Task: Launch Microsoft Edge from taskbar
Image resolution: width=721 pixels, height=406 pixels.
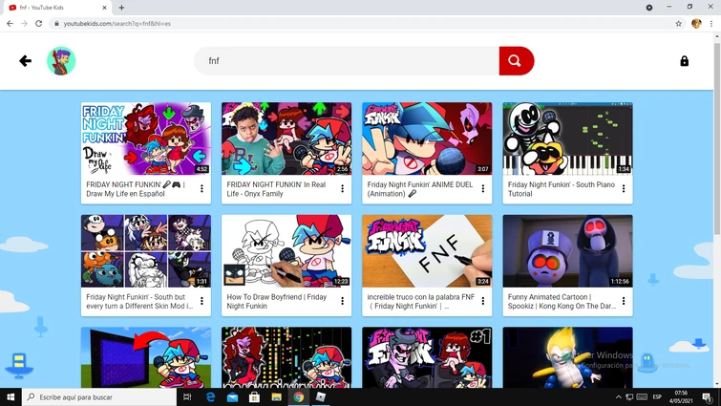Action: [x=210, y=396]
